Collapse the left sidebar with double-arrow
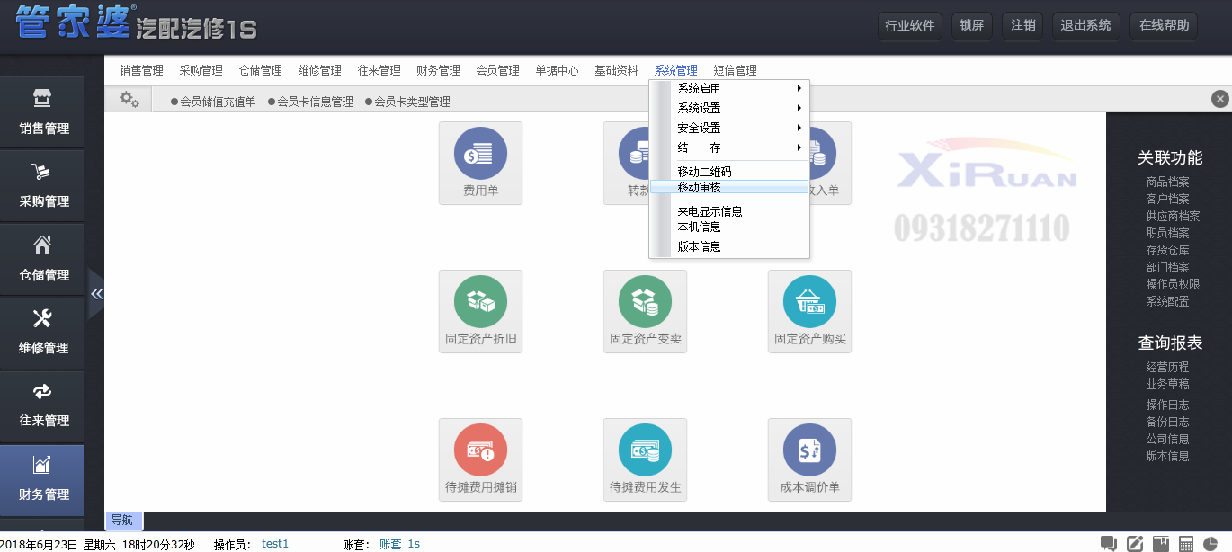The width and height of the screenshot is (1232, 552). [96, 294]
